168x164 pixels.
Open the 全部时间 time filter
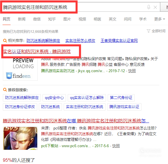point(159,31)
